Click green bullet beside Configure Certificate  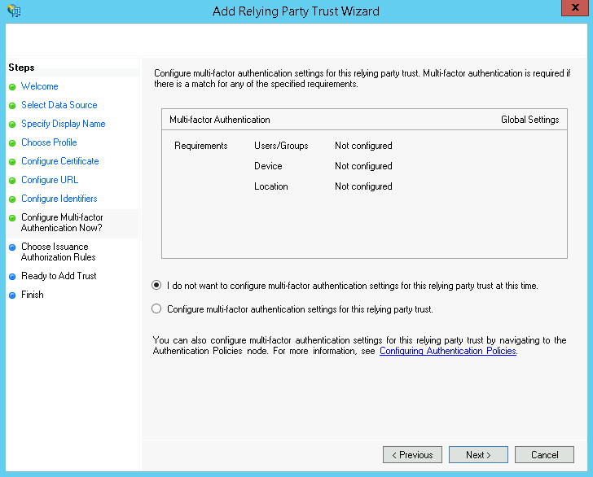click(12, 162)
